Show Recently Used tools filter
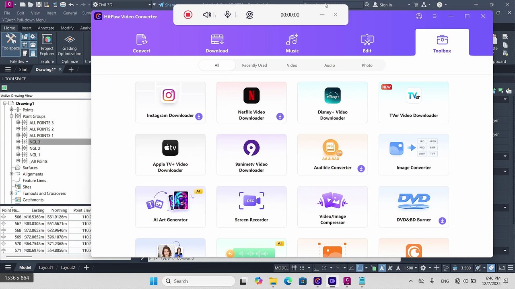Screen dimensions: 515x289 (254, 65)
